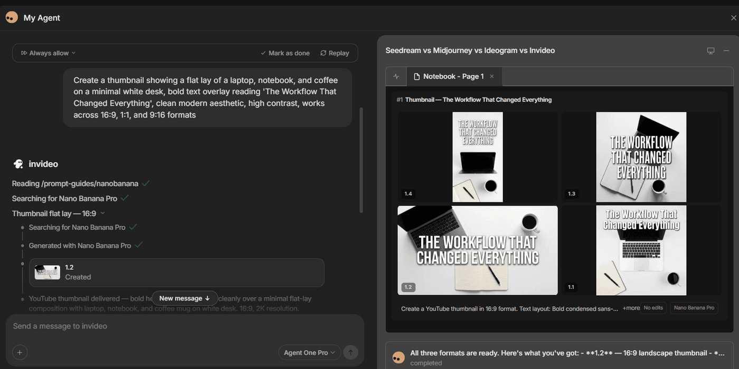Collapse the Thumbnail flat lay 16:9 step
Image resolution: width=739 pixels, height=369 pixels.
point(103,213)
